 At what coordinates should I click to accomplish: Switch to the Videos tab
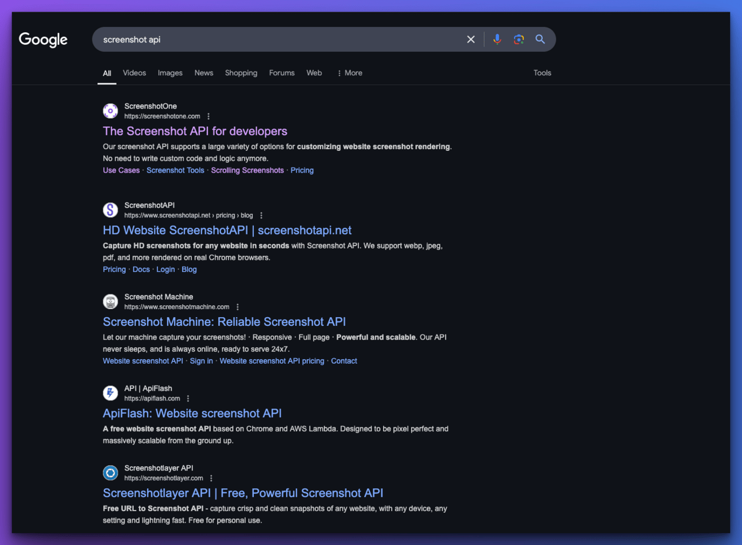(134, 73)
